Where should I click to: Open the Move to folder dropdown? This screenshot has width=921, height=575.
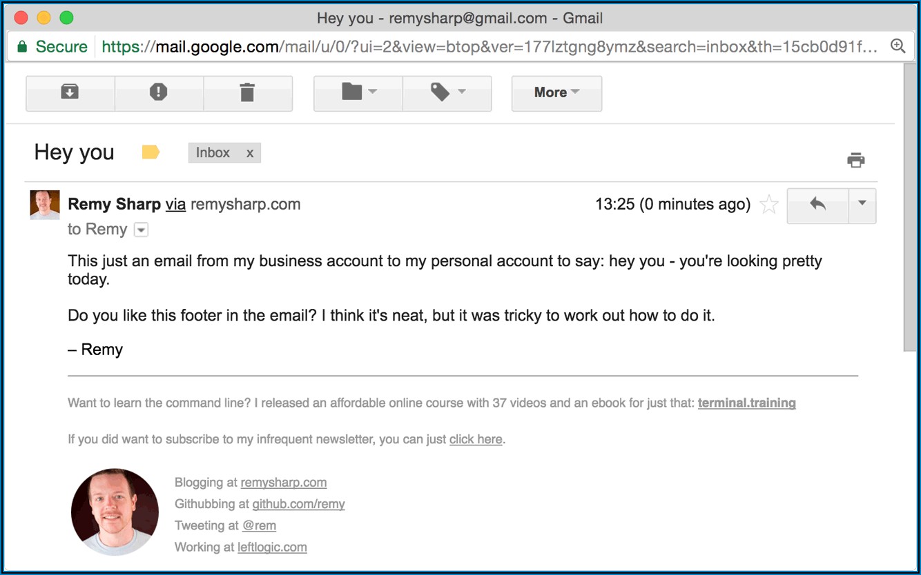pos(358,92)
